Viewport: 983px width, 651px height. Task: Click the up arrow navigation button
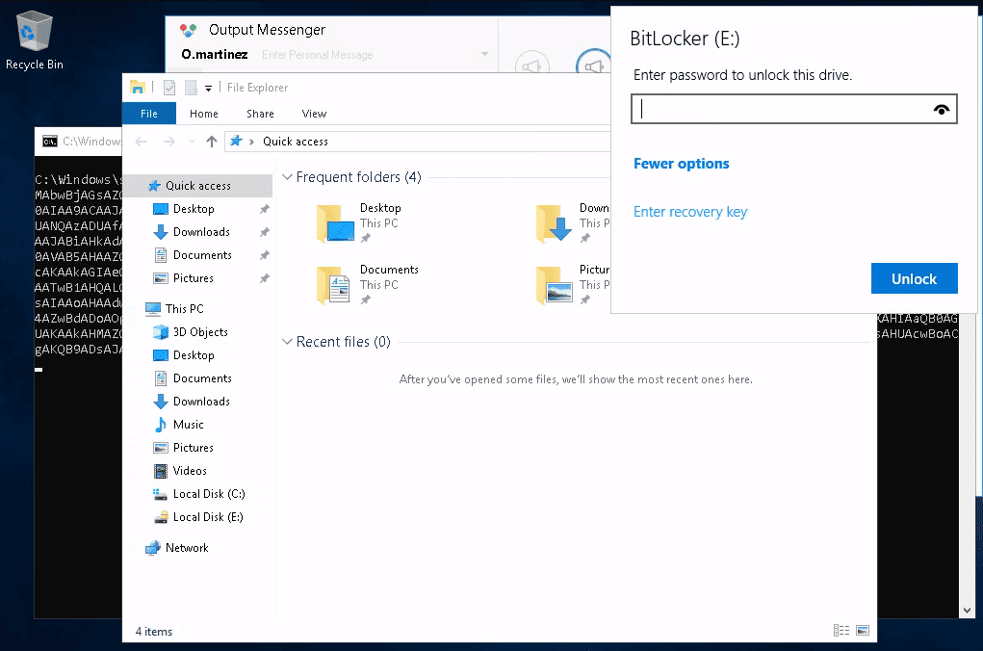tap(212, 142)
